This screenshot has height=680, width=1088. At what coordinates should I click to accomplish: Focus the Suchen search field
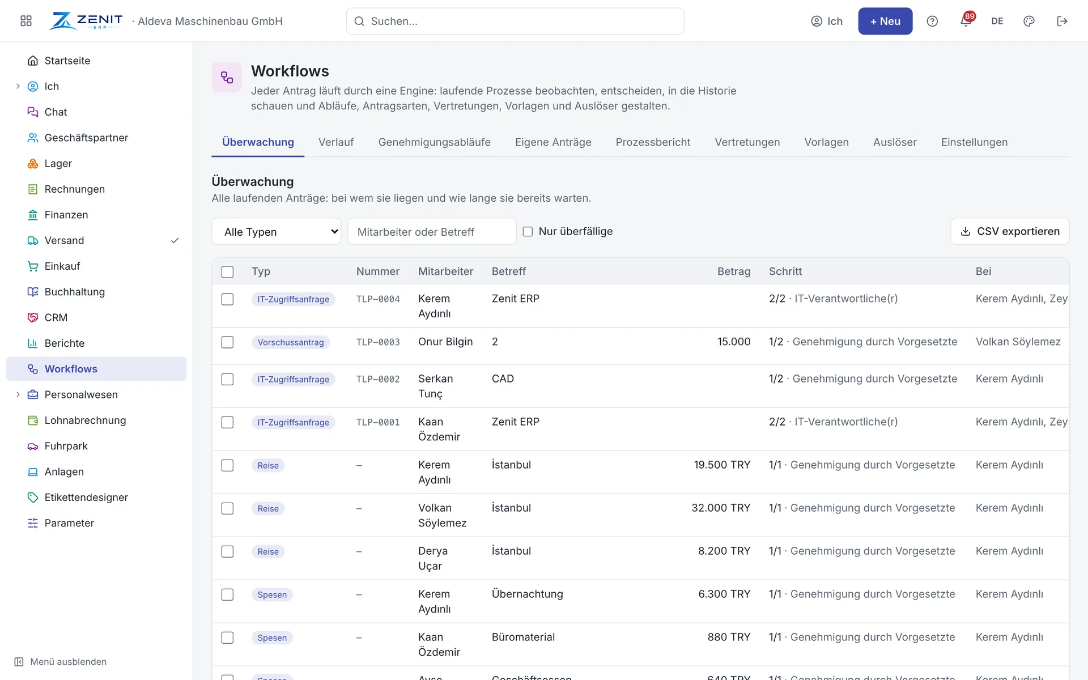[515, 21]
